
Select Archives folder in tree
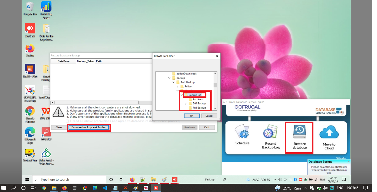(198, 99)
